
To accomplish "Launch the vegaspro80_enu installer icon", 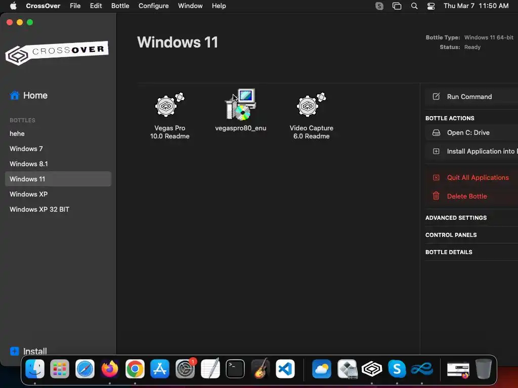I will [241, 105].
